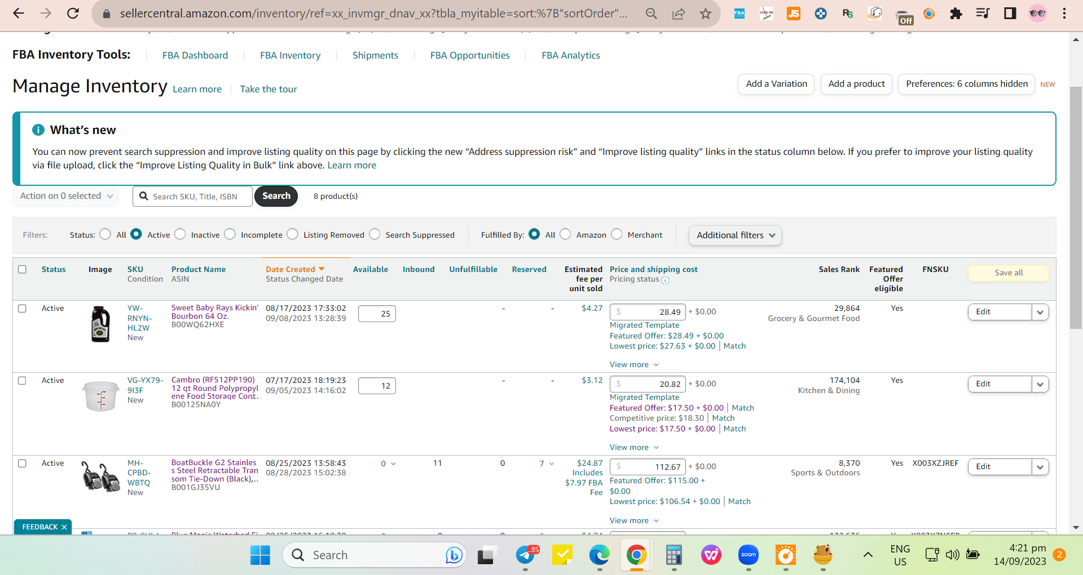Image resolution: width=1083 pixels, height=575 pixels.
Task: Click the zoom magnifier icon in address bar
Action: [x=651, y=14]
